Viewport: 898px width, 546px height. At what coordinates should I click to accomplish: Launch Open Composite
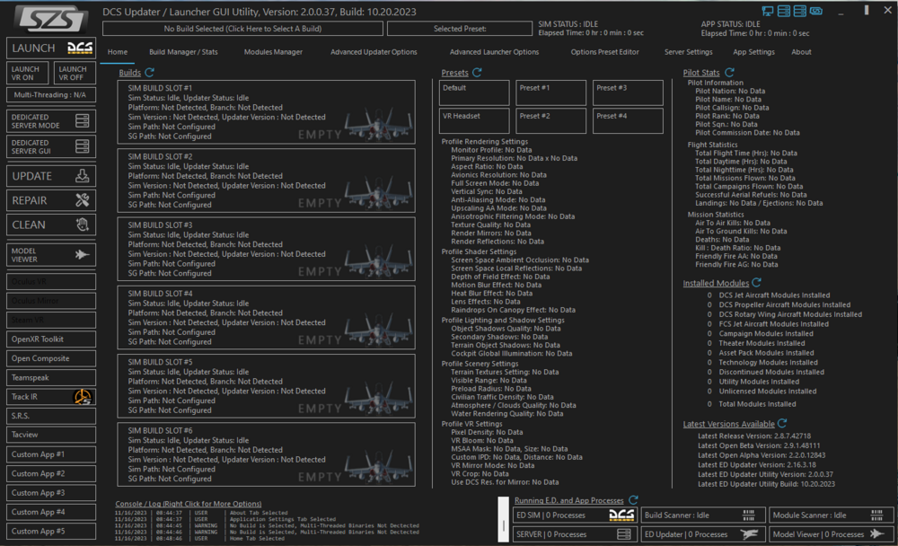[x=51, y=358]
